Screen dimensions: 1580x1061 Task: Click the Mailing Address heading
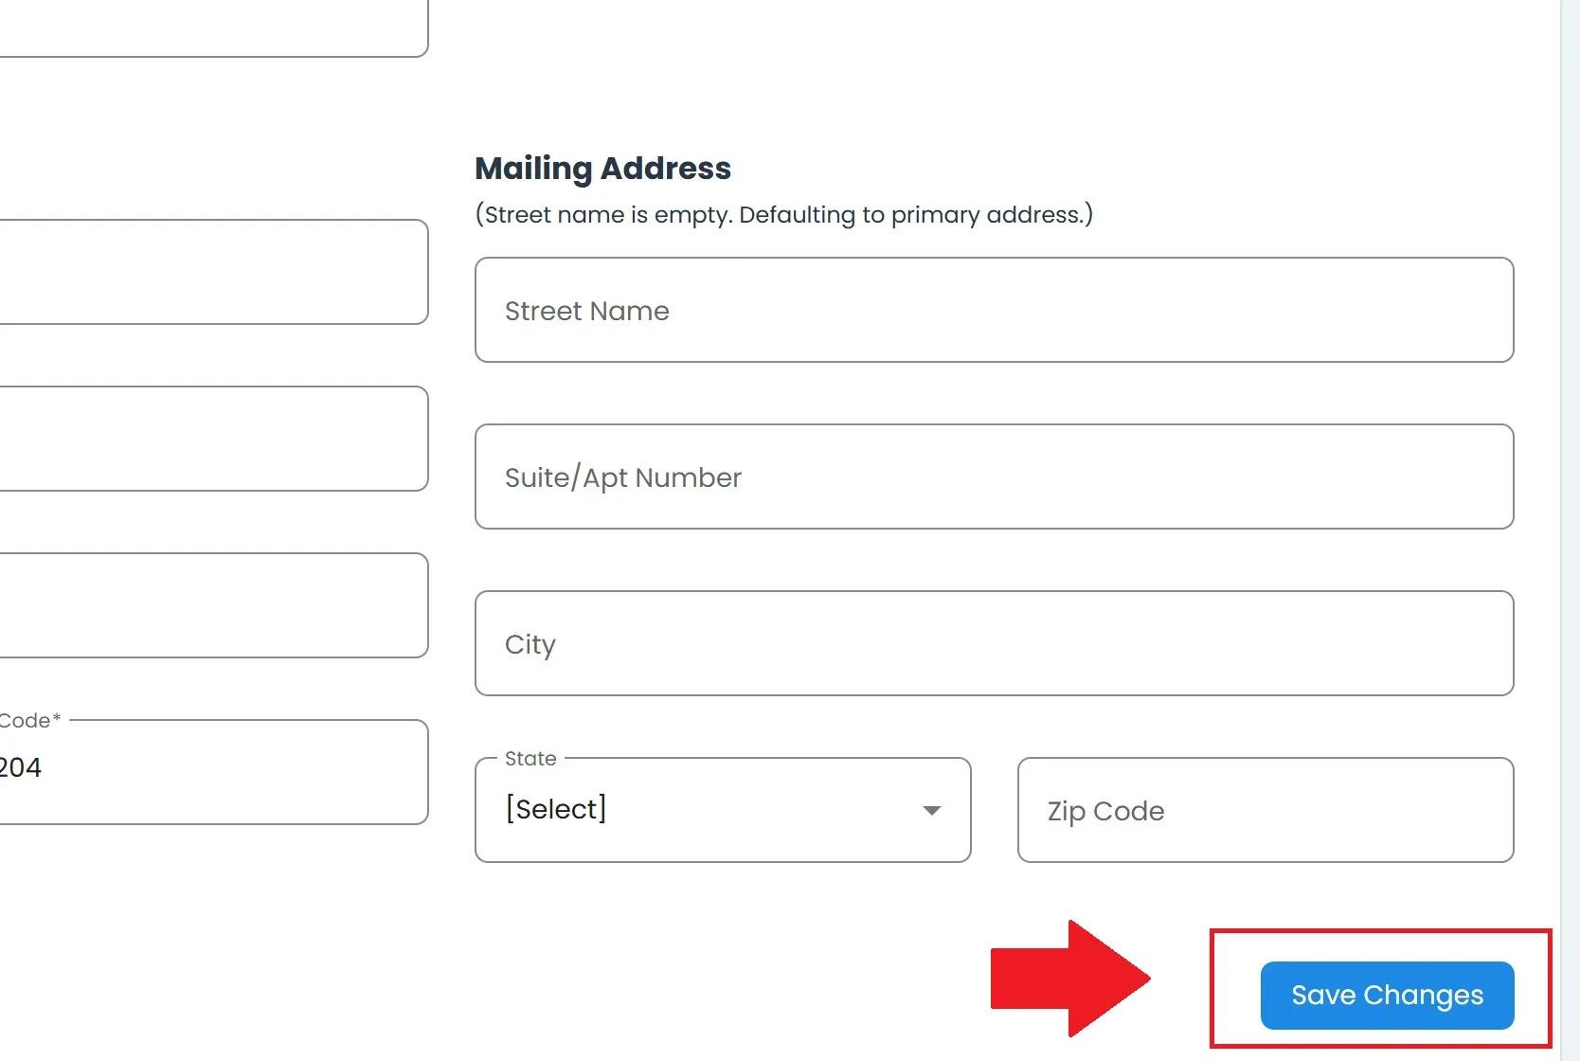(x=602, y=168)
